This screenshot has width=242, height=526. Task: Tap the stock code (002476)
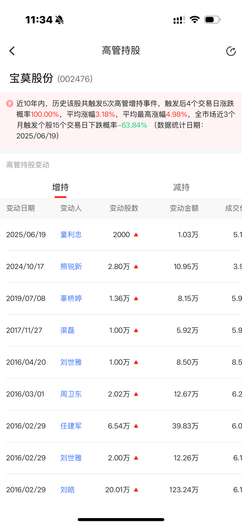[x=75, y=79]
